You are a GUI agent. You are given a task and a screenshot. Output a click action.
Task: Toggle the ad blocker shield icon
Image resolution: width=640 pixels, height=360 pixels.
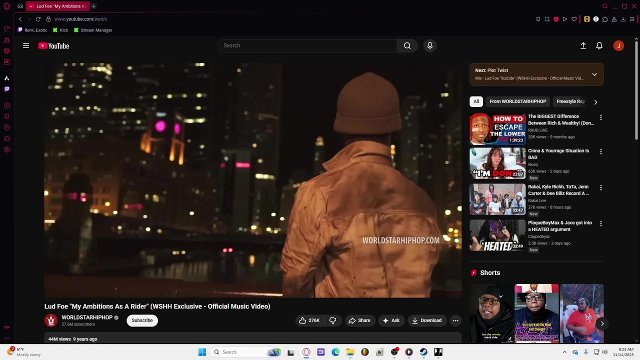[556, 19]
